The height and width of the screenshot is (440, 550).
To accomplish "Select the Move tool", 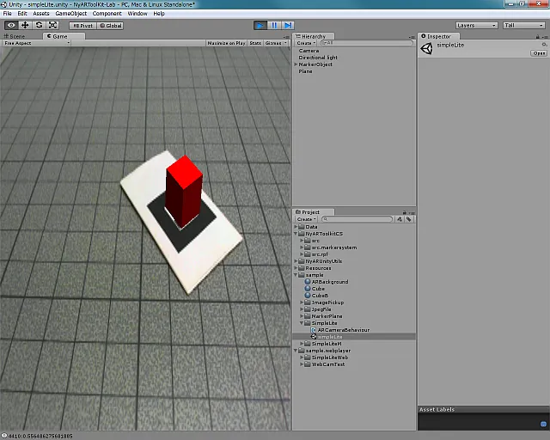I will (25, 25).
